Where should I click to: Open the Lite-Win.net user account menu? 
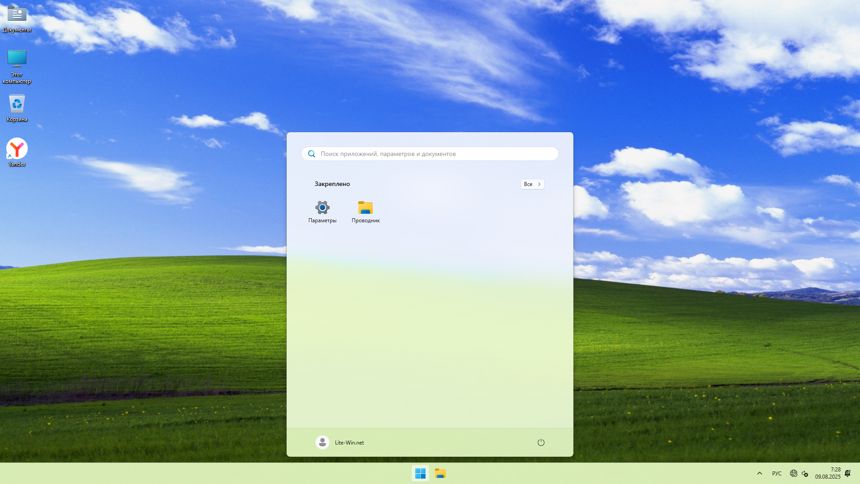[340, 442]
